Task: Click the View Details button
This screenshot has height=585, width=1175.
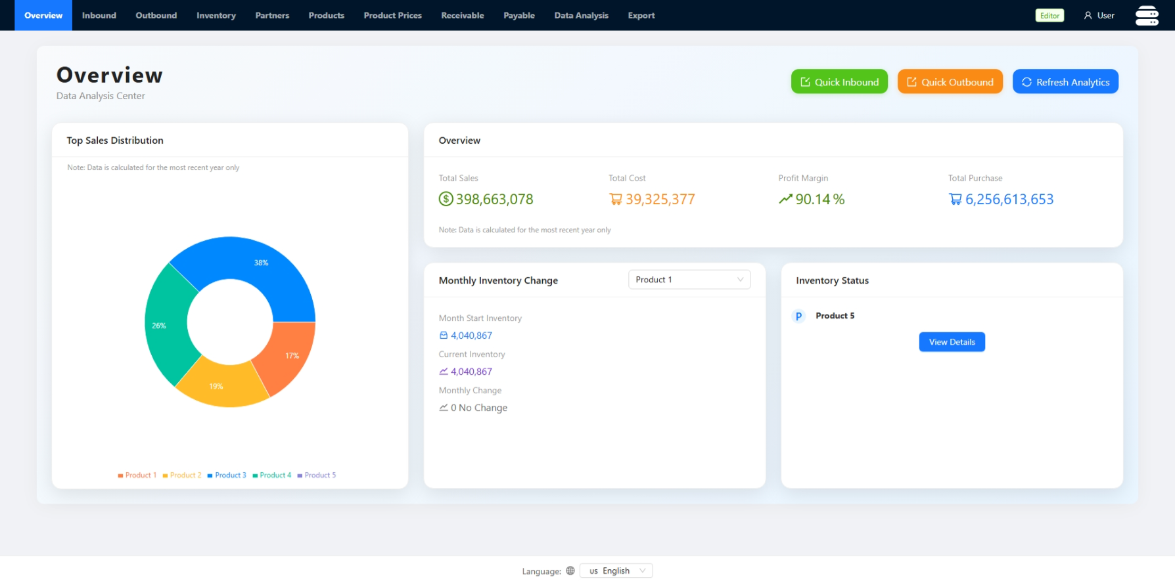Action: coord(952,342)
